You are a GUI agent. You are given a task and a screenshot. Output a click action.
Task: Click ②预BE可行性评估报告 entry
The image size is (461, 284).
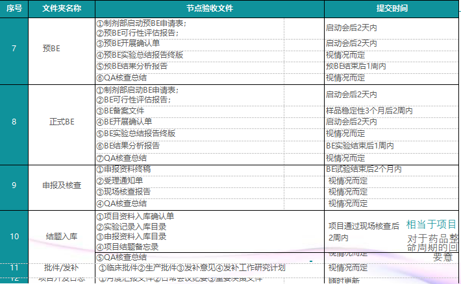coord(138,33)
